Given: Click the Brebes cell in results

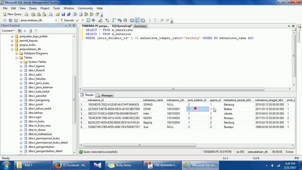Looking at the screenshot, I should click(x=238, y=109).
